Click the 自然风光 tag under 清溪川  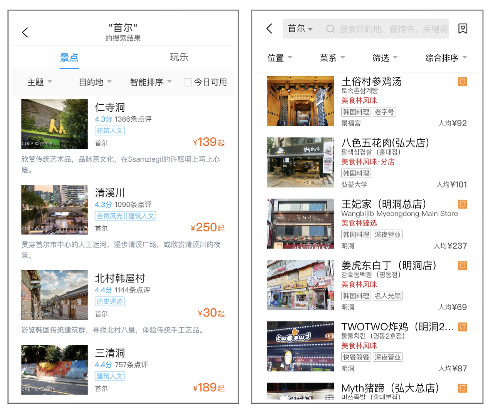(x=110, y=216)
